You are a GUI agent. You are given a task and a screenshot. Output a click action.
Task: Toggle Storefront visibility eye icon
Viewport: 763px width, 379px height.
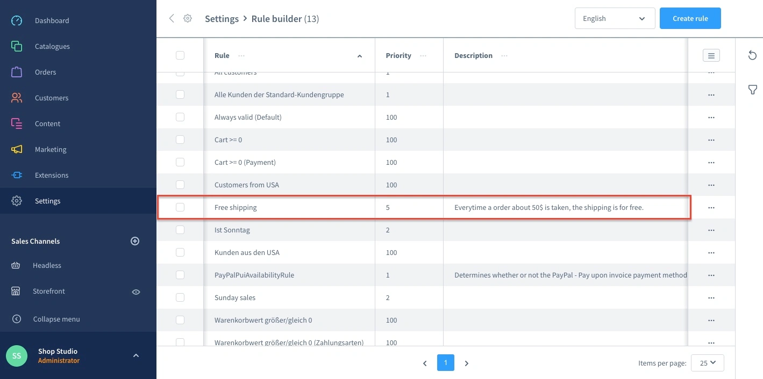[x=136, y=291]
